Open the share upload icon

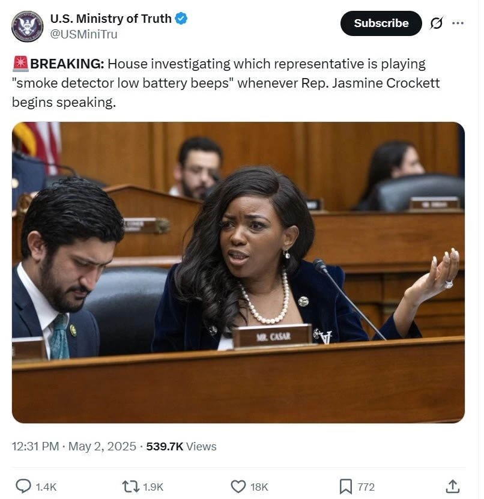pos(453,486)
